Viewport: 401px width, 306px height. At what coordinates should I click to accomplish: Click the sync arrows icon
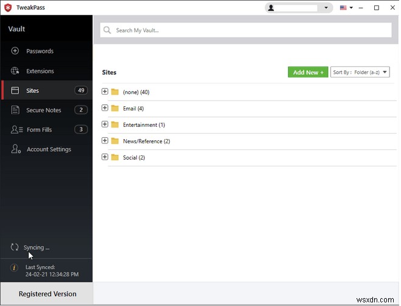coord(15,247)
